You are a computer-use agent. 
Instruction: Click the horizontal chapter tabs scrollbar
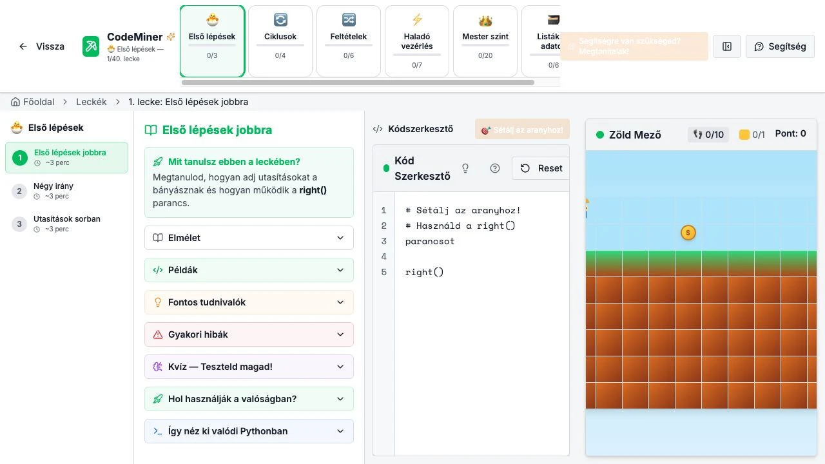pyautogui.click(x=358, y=82)
